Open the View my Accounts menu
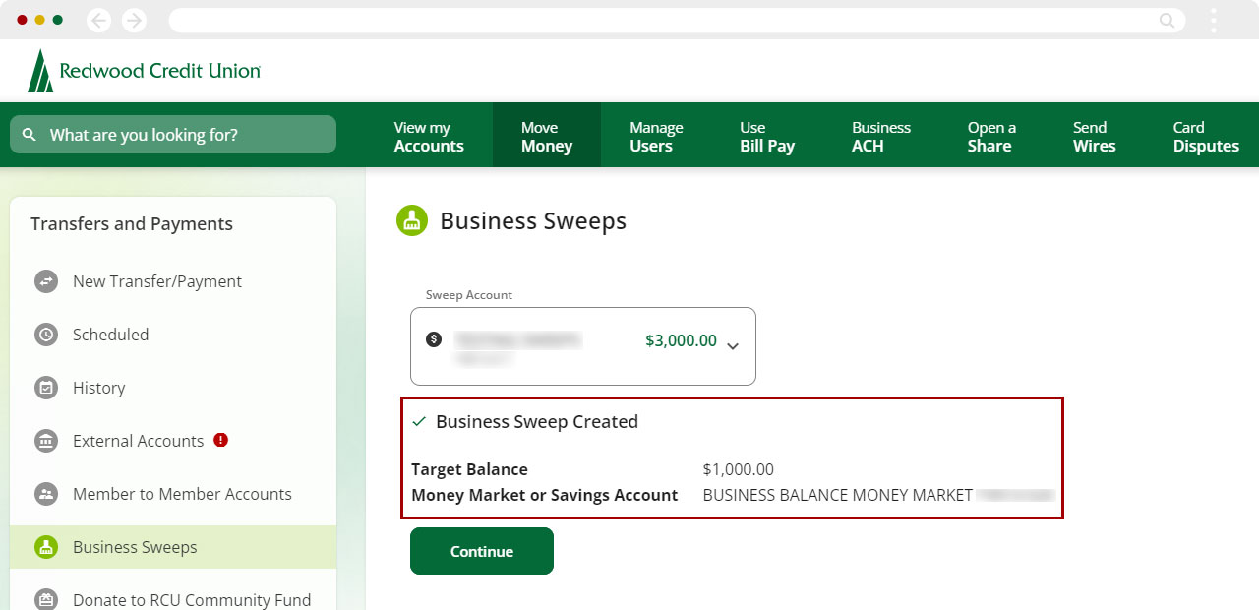 [x=429, y=136]
